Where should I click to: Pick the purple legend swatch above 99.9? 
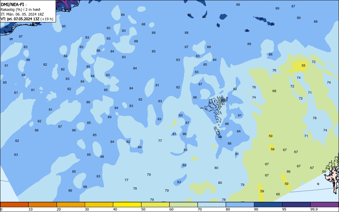click(324, 205)
